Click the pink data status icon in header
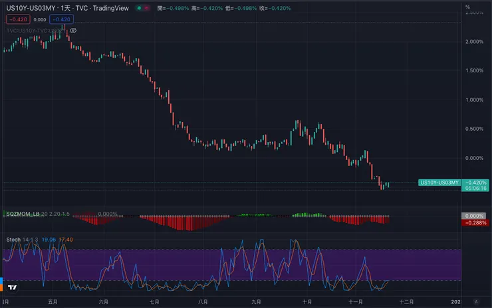The height and width of the screenshot is (308, 492). pos(146,8)
